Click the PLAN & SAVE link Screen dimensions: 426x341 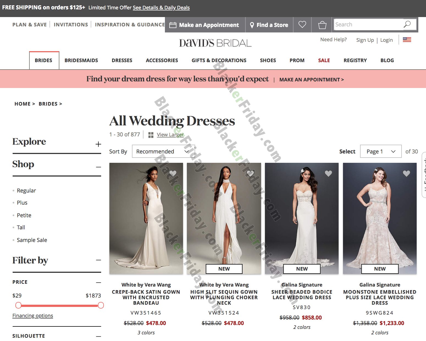click(29, 24)
